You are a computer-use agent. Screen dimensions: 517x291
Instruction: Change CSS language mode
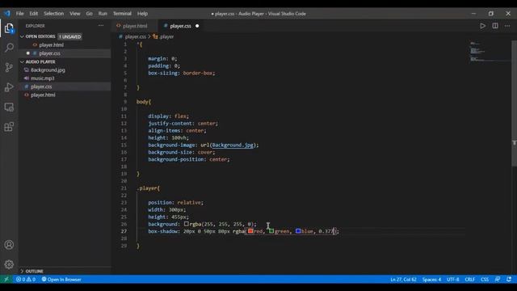(x=485, y=280)
